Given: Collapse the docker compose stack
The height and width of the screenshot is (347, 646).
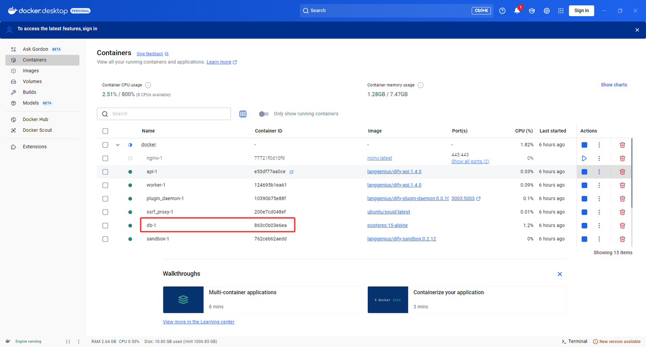Looking at the screenshot, I should [118, 144].
